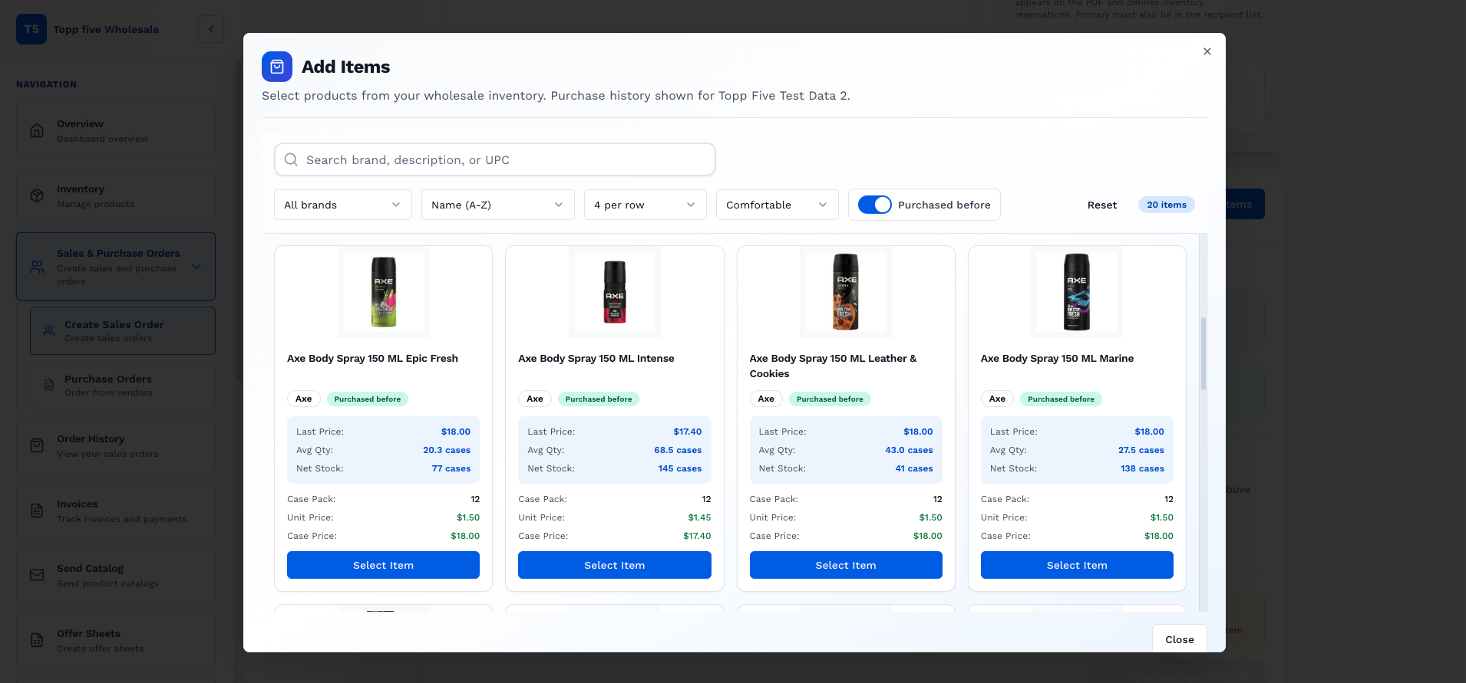Collapse sidebar with the chevron button
The height and width of the screenshot is (683, 1466).
point(211,29)
